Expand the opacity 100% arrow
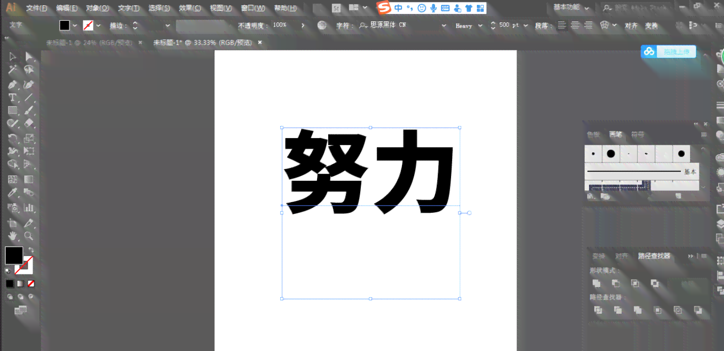724x351 pixels. tap(303, 26)
